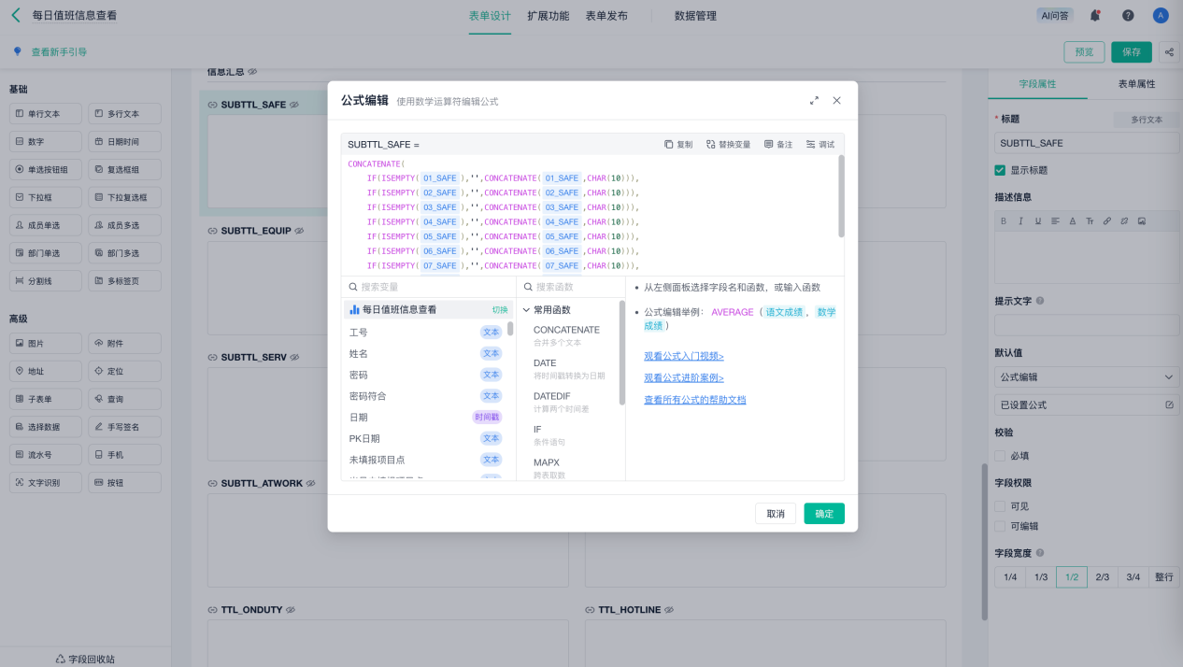This screenshot has width=1183, height=667.
Task: Enable the 必填 checkbox
Action: [x=1000, y=456]
